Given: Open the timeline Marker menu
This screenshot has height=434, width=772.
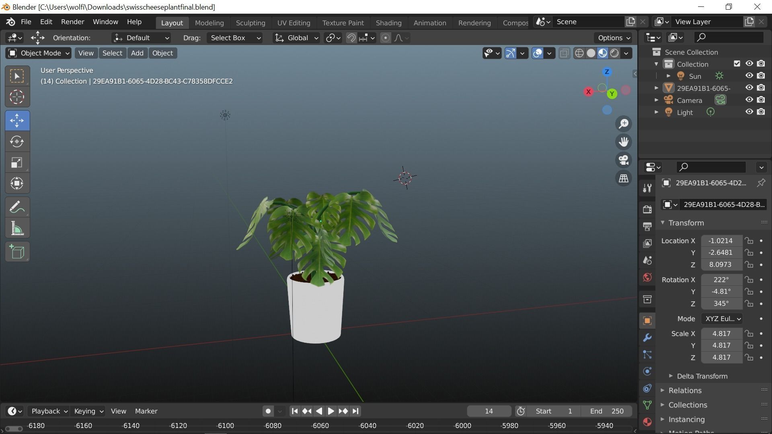Looking at the screenshot, I should 146,411.
